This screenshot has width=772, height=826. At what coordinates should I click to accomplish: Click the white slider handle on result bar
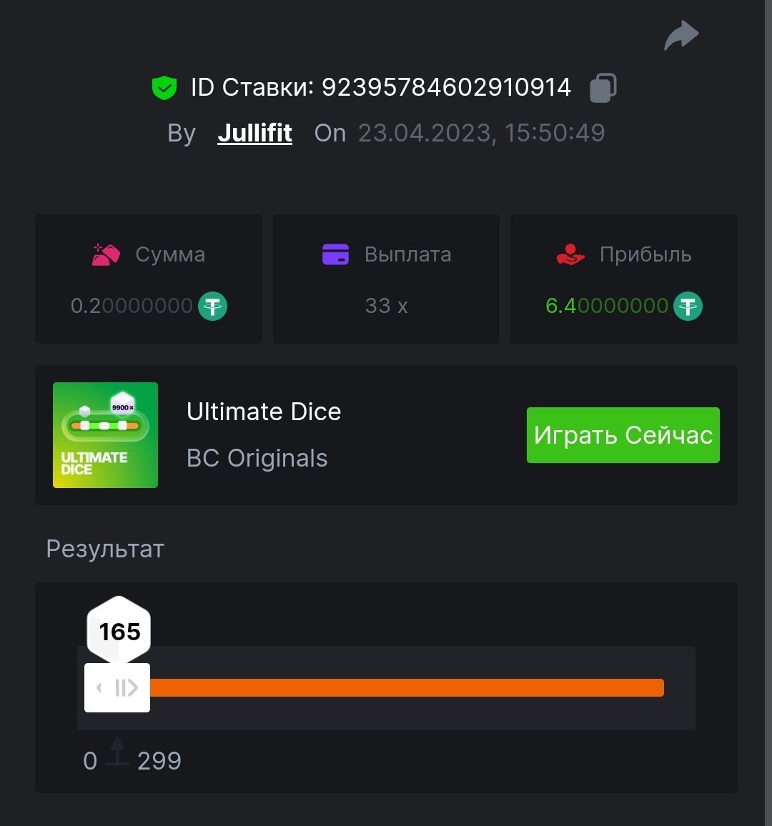117,687
